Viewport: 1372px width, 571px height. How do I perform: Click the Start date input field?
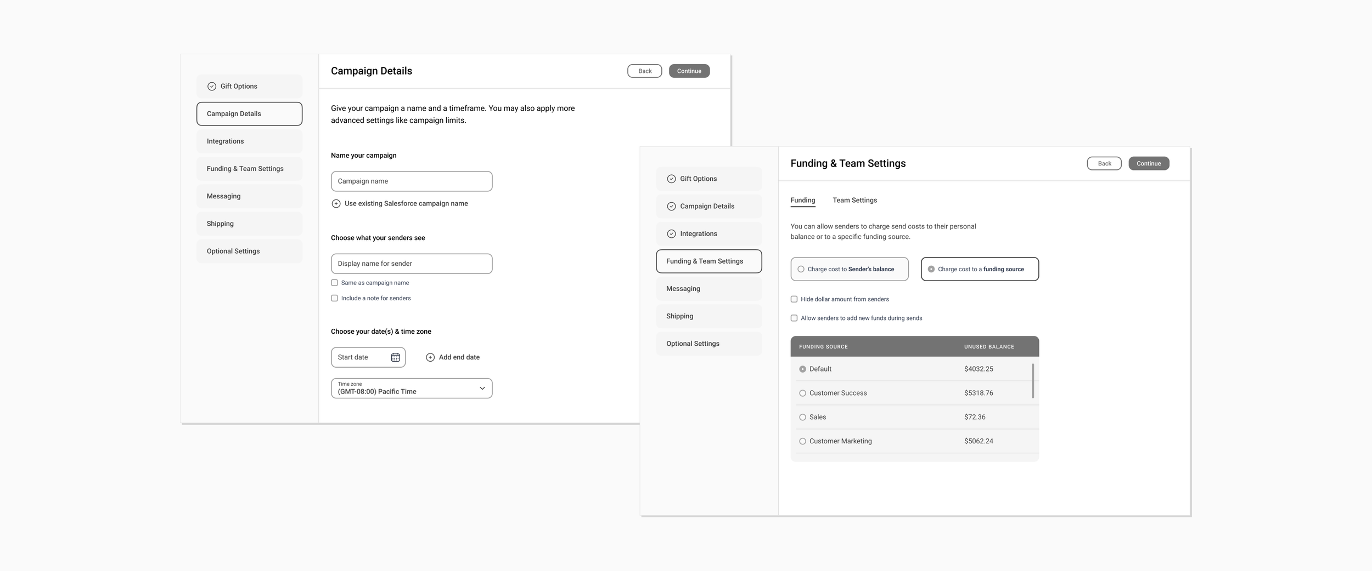pyautogui.click(x=368, y=357)
